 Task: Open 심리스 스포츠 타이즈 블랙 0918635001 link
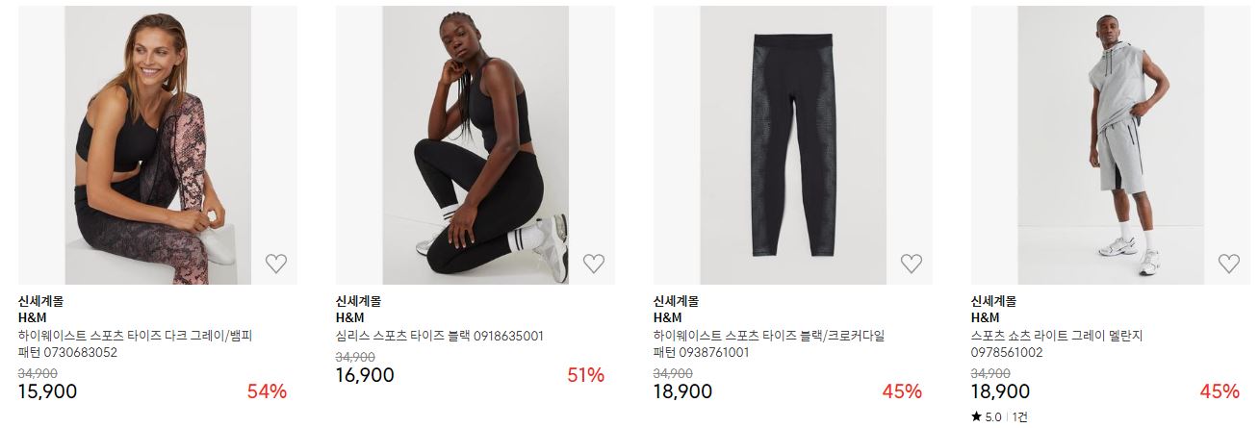(x=440, y=336)
